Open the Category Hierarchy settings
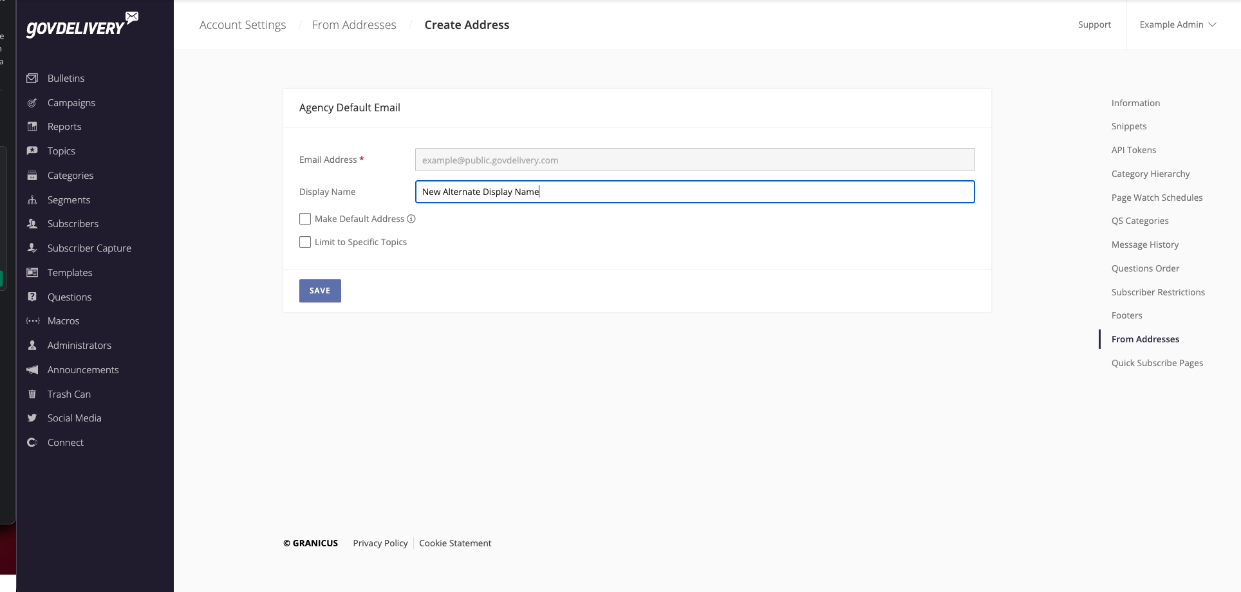 pyautogui.click(x=1150, y=174)
